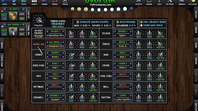Click the blue gear beside drum icons
This screenshot has height=111, width=198.
click(x=131, y=8)
